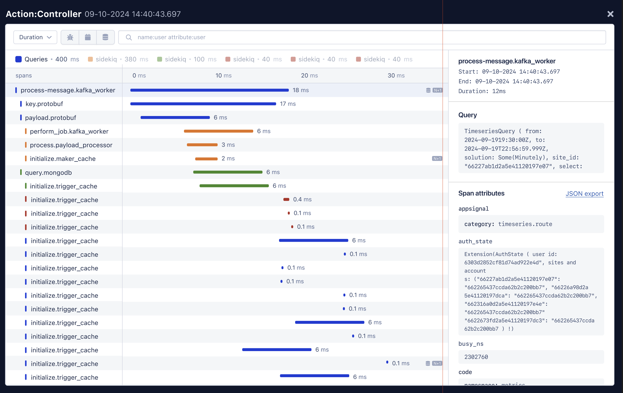Open the Duration dropdown
The width and height of the screenshot is (623, 393).
(x=35, y=37)
